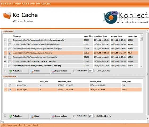Click the Kobject php logo
The width and height of the screenshot is (149, 127).
[126, 17]
